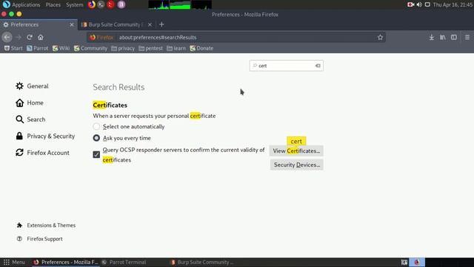This screenshot has width=474, height=267.
Task: Click the screen recording indicator icon
Action: [x=410, y=4]
